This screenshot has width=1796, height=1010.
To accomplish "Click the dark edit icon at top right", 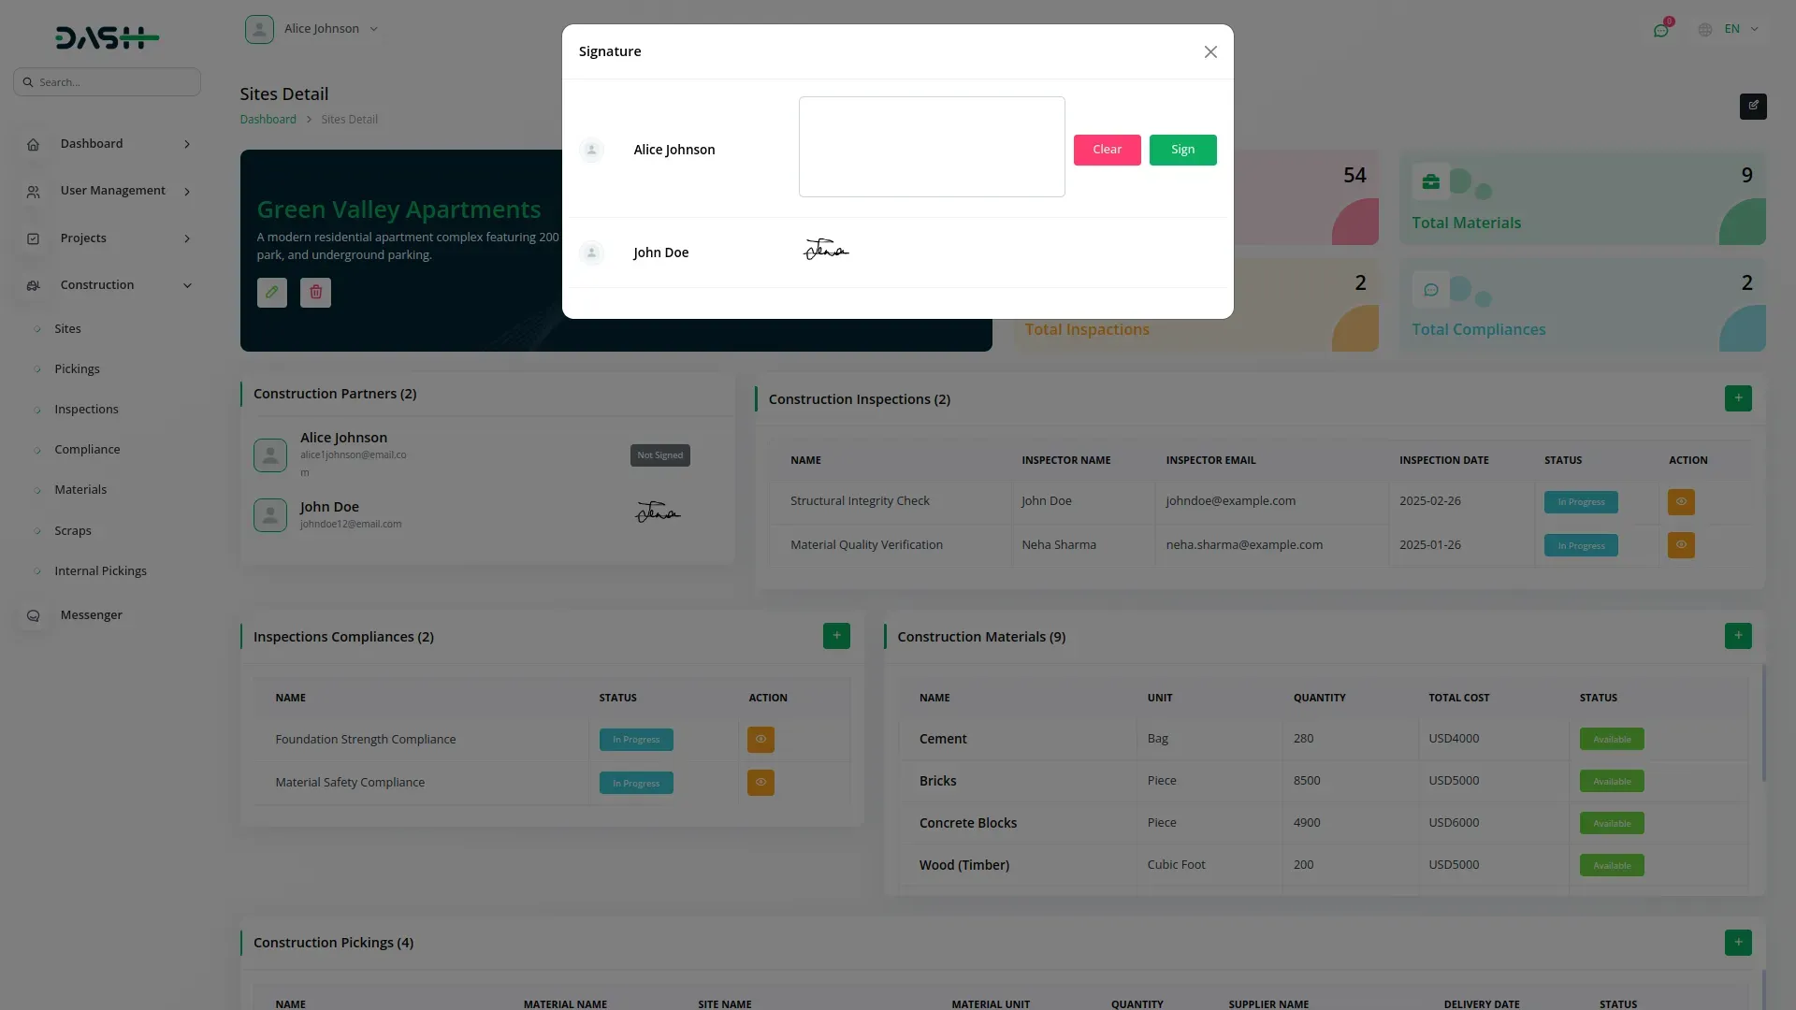I will (x=1753, y=106).
